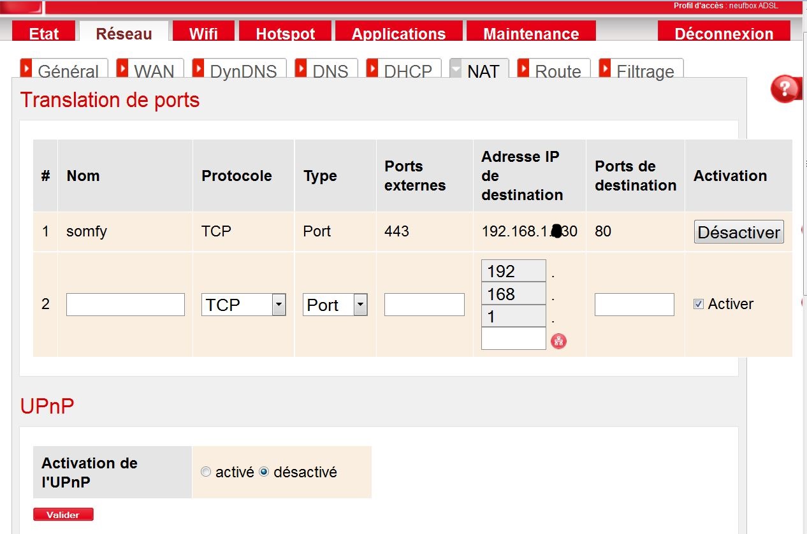Select the UPnP désactivé radio button
The width and height of the screenshot is (807, 534).
264,472
